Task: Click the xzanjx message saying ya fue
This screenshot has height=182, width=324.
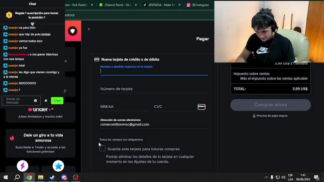Action: (x=15, y=48)
